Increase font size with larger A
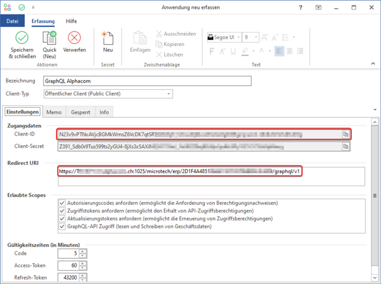 click(x=264, y=38)
